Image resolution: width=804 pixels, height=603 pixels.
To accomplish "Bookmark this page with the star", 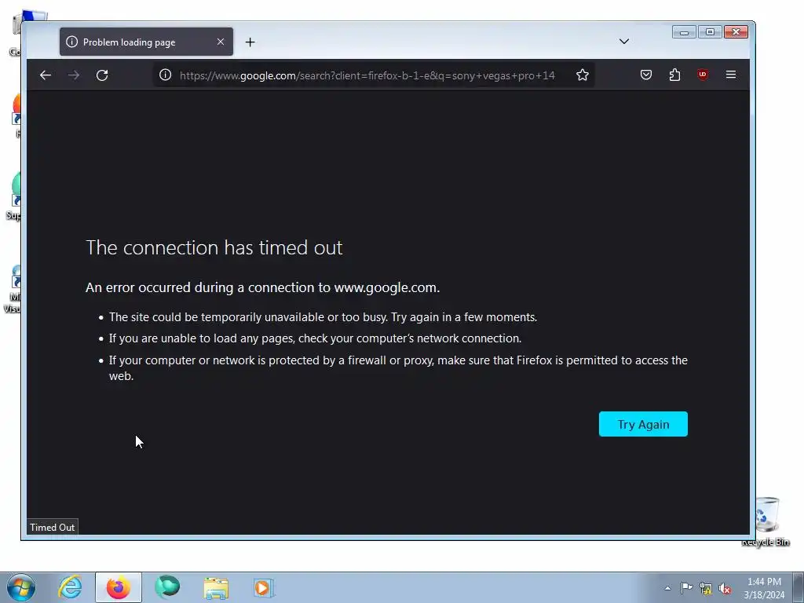I will (582, 75).
